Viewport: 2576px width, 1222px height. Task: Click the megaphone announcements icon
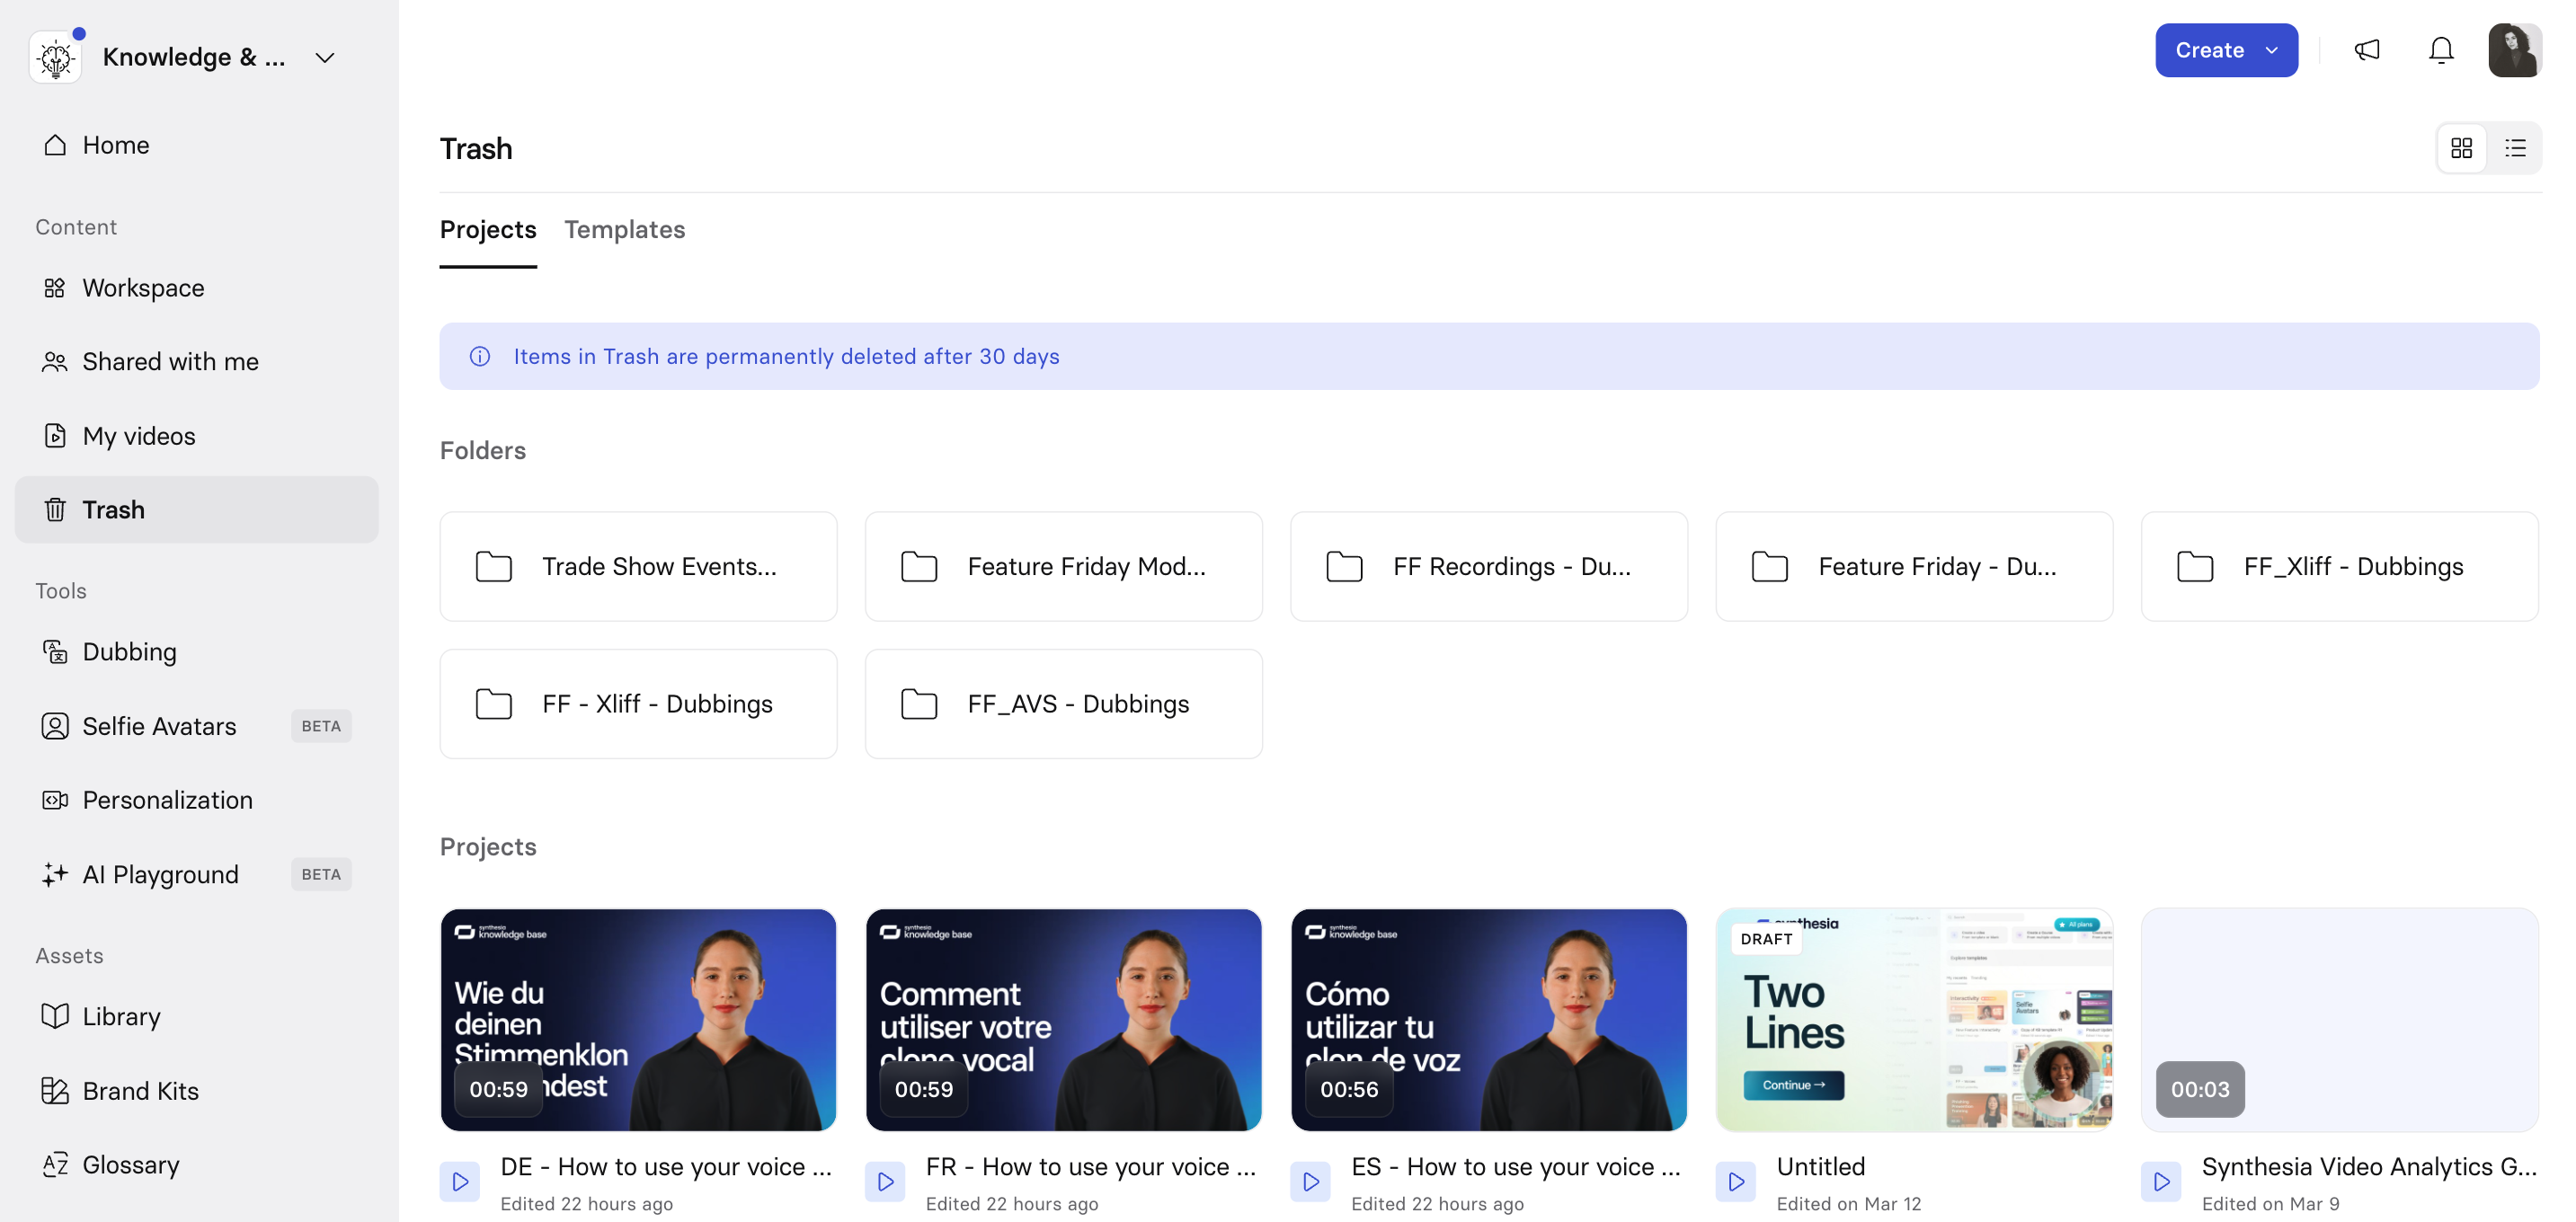pyautogui.click(x=2366, y=50)
